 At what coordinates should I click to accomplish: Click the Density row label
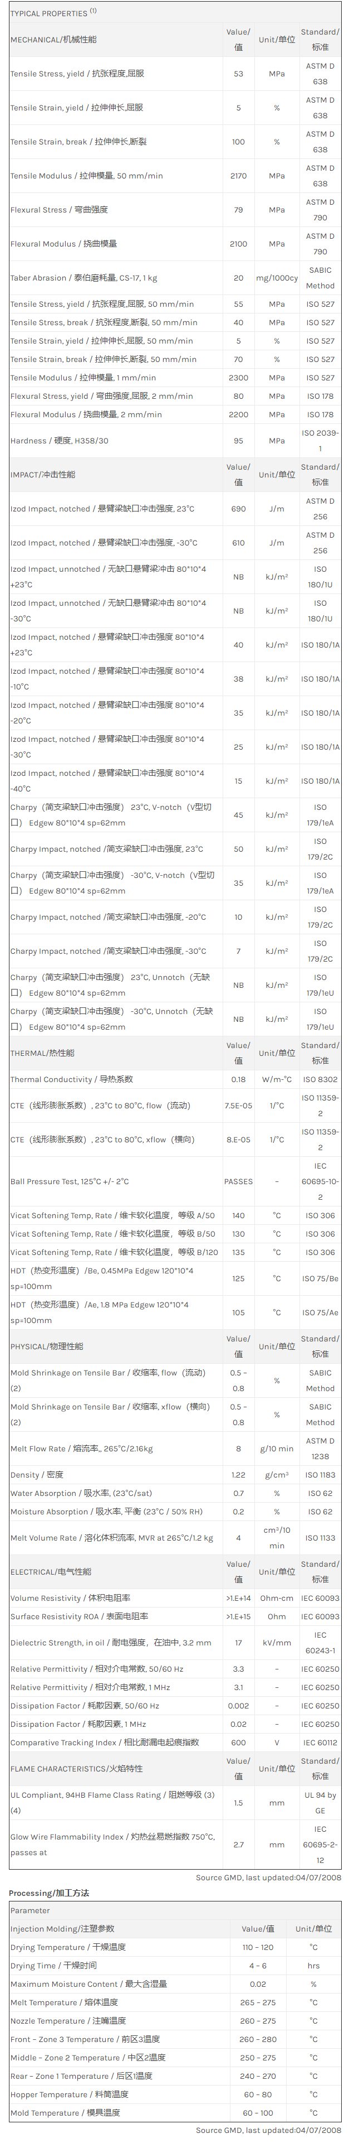37,1474
